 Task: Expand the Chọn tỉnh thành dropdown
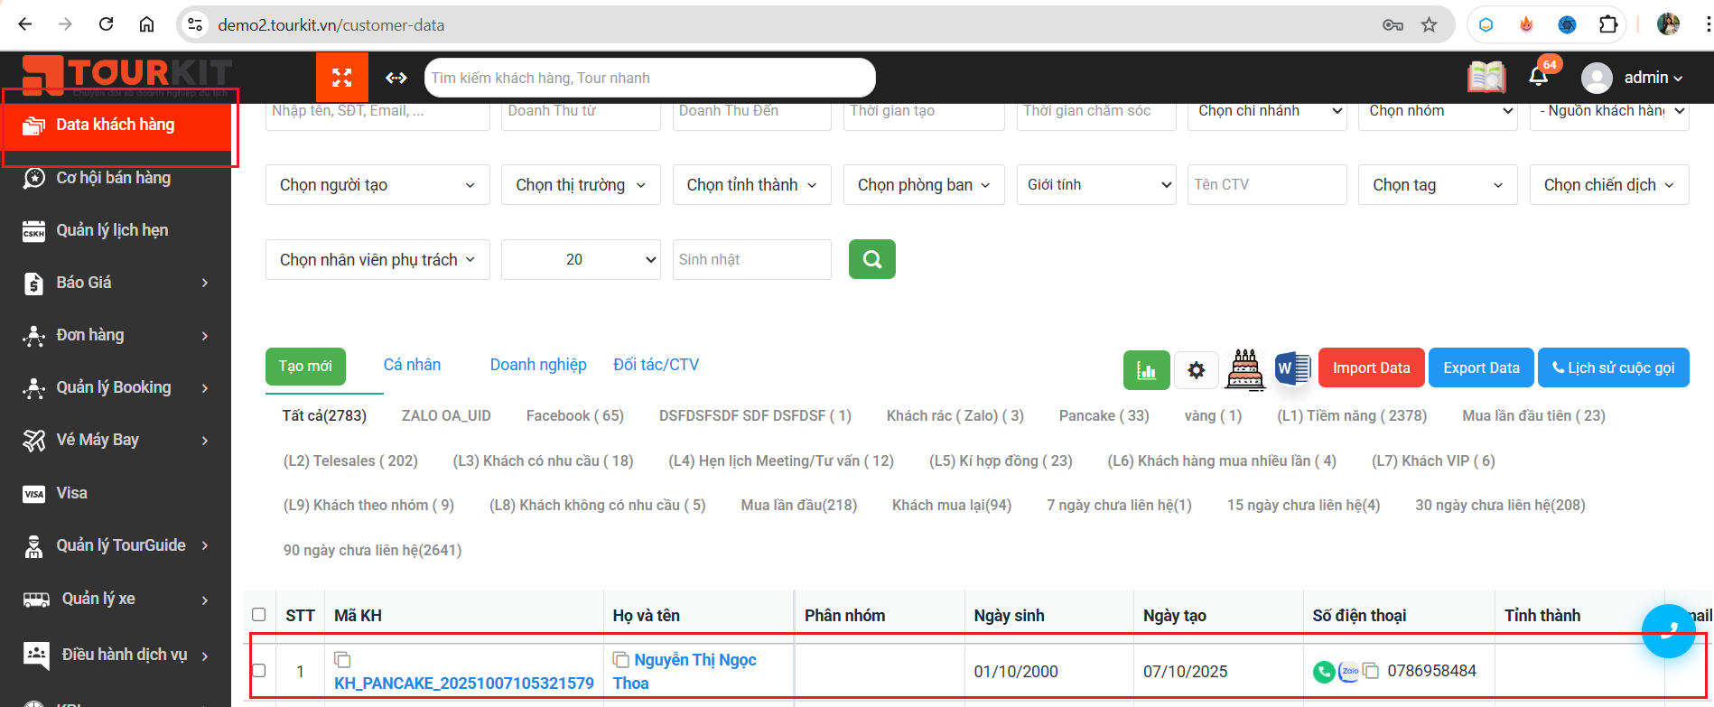[x=751, y=185]
